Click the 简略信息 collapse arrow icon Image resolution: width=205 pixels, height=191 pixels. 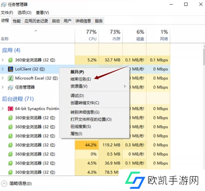tap(4, 184)
